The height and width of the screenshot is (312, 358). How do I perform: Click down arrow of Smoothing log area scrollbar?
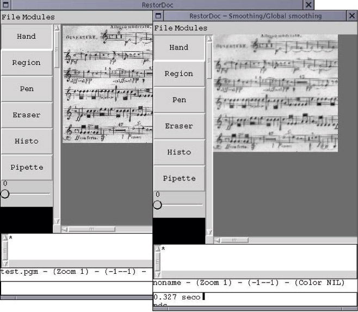coord(158,275)
